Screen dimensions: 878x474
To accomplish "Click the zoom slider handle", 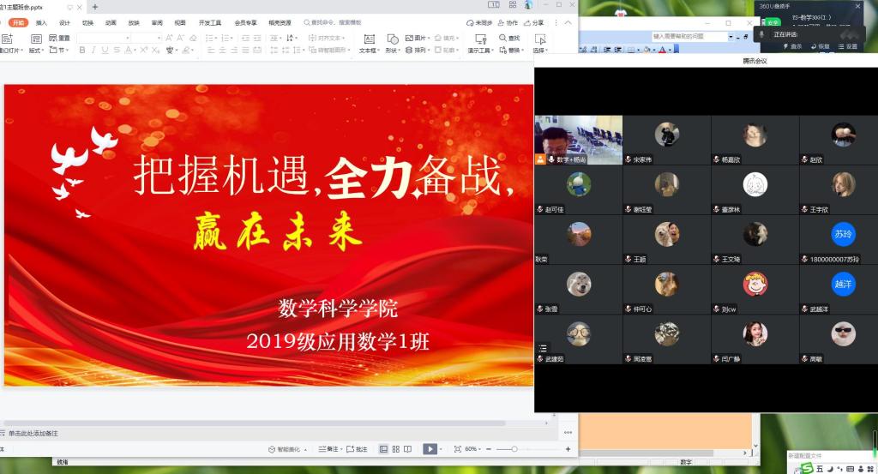I will 514,449.
